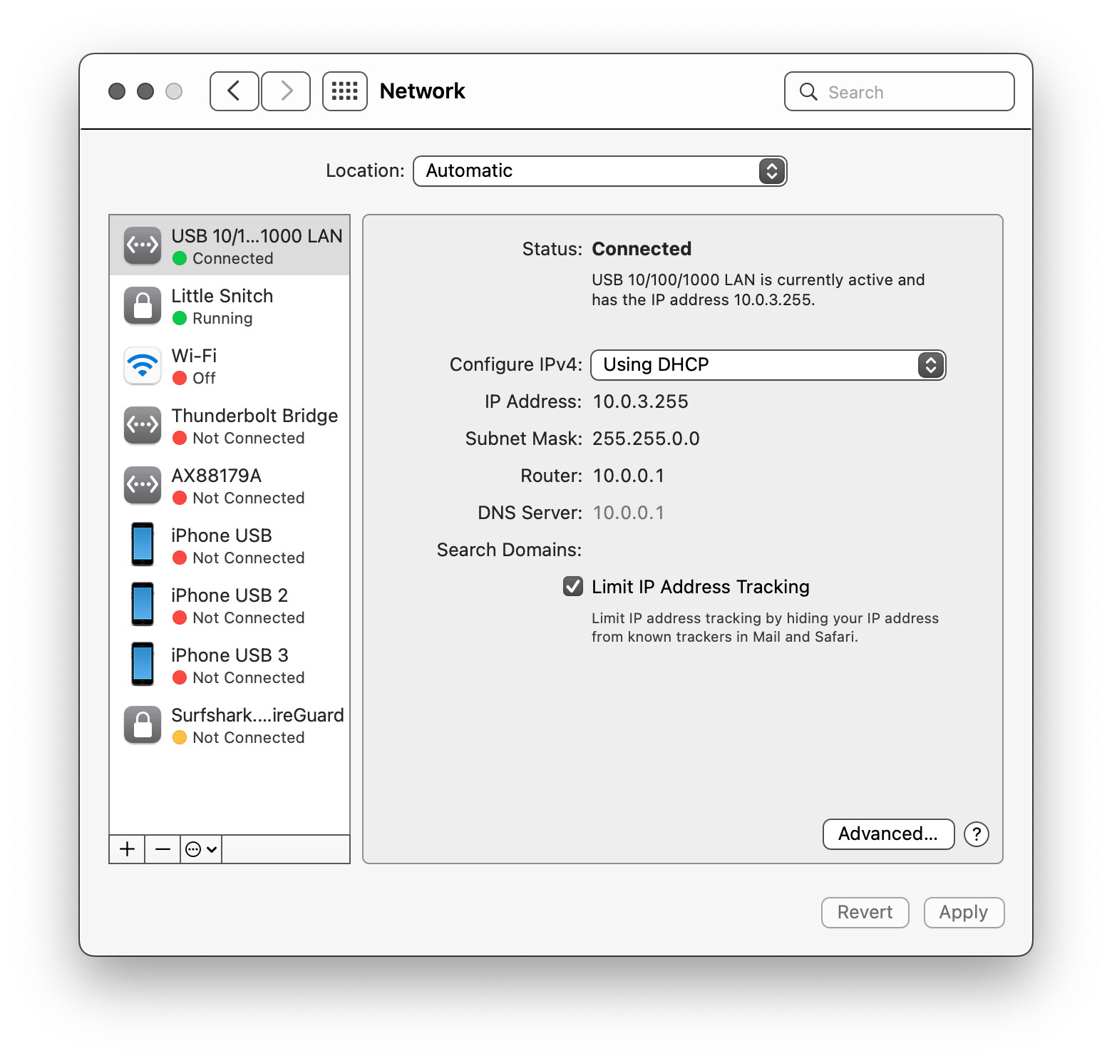Image resolution: width=1112 pixels, height=1061 pixels.
Task: Select Surfshark WireGuard service row
Action: point(230,724)
